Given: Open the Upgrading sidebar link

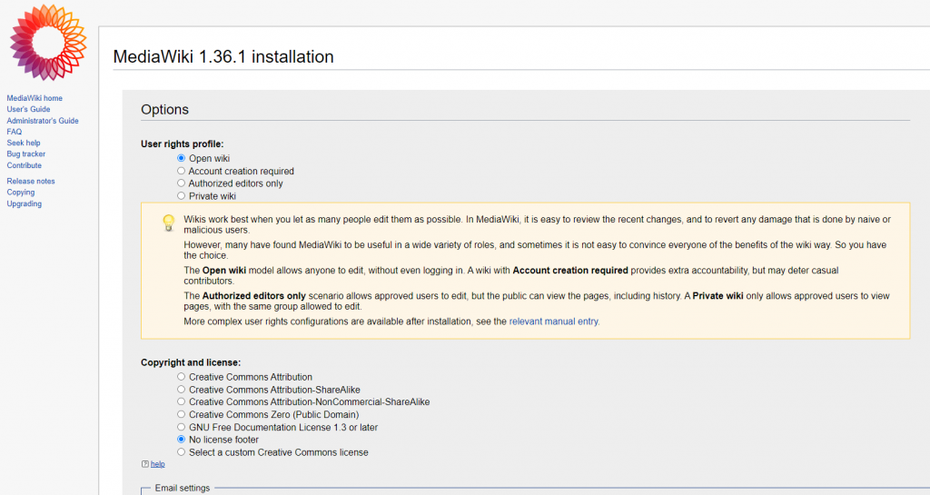Looking at the screenshot, I should pos(25,204).
